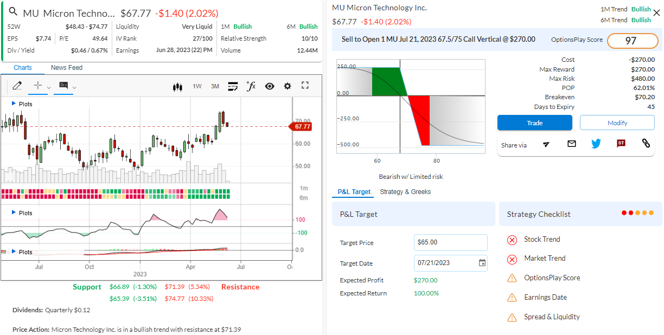The width and height of the screenshot is (664, 335).
Task: Expand Plots on the price chart
Action: pyautogui.click(x=22, y=104)
